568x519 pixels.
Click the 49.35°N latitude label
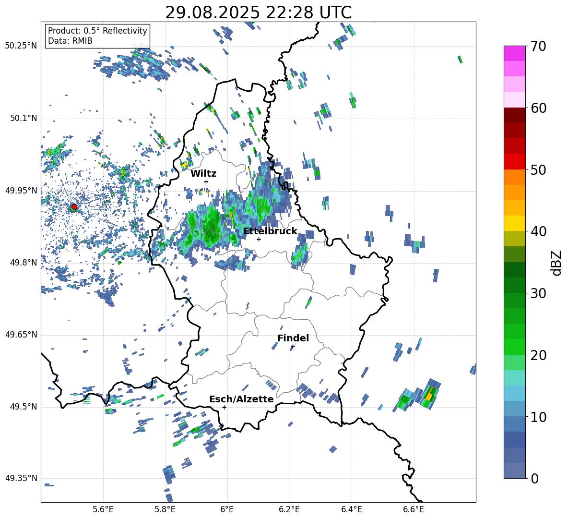tap(21, 478)
